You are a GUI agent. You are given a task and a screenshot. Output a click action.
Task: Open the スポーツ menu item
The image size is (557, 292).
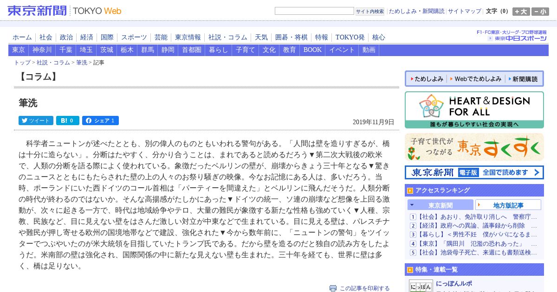pos(134,38)
